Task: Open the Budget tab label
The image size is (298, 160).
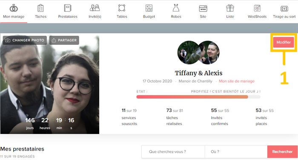Action: click(149, 17)
